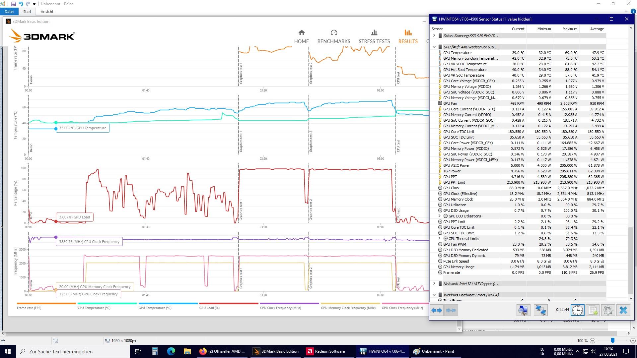Viewport: 637px width, 358px height.
Task: Click Paint redo arrow in title bar
Action: click(x=28, y=4)
